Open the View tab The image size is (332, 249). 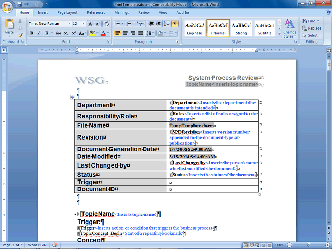pos(163,12)
